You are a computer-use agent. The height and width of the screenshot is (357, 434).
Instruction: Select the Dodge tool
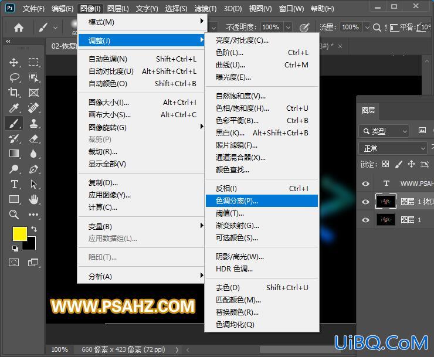tap(14, 169)
